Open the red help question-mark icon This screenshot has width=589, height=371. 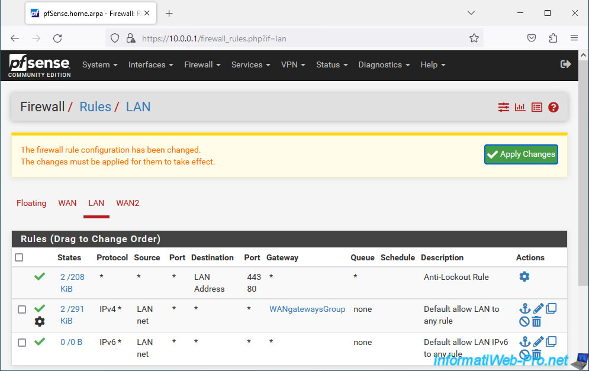pyautogui.click(x=553, y=108)
